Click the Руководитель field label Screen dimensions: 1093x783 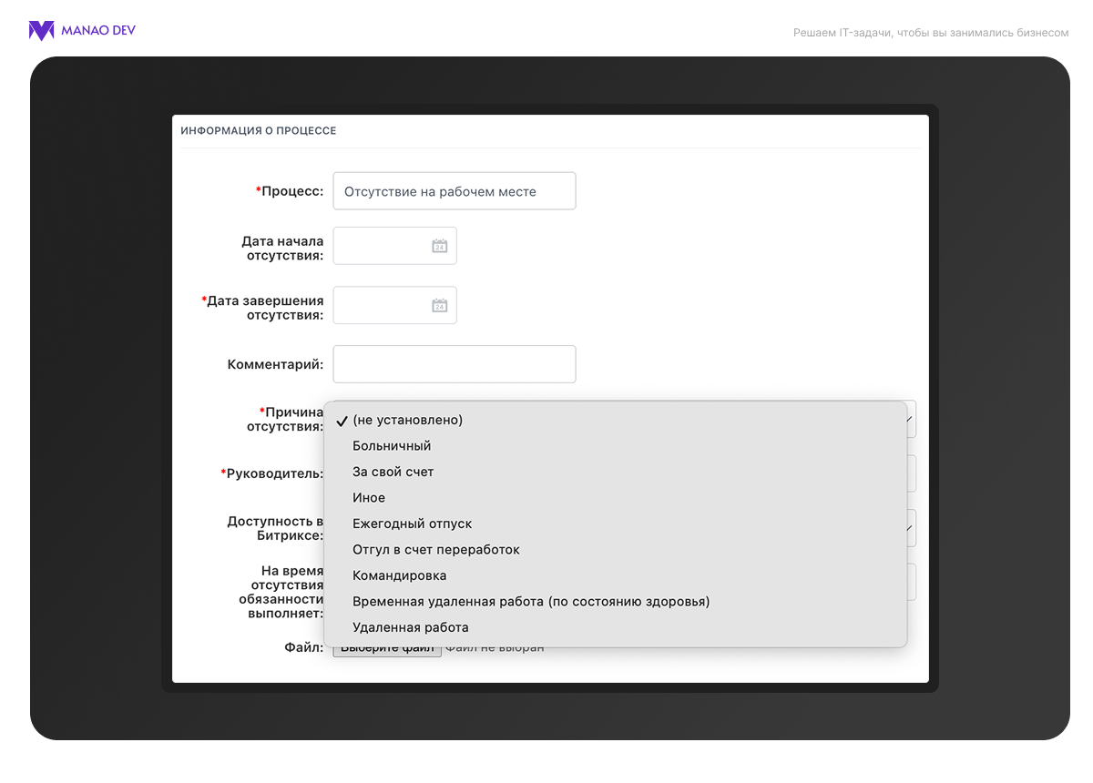click(272, 473)
